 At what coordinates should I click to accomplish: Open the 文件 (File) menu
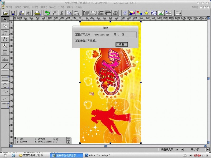[9, 7]
